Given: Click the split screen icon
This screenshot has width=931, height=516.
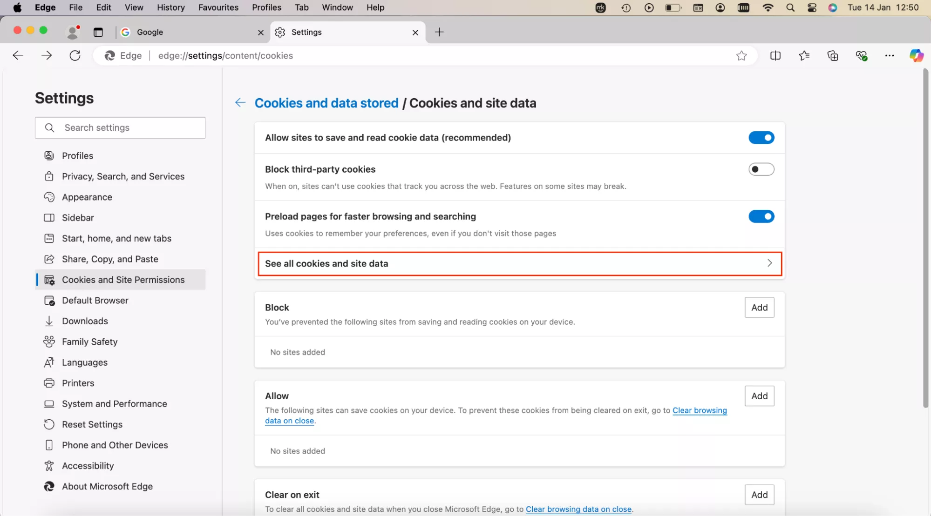Looking at the screenshot, I should (x=775, y=56).
